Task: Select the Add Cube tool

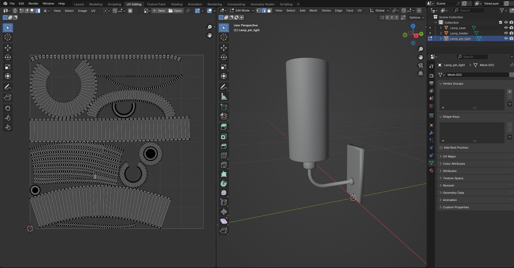Action: (224, 107)
